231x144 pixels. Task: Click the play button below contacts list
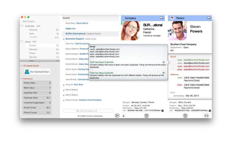117,116
